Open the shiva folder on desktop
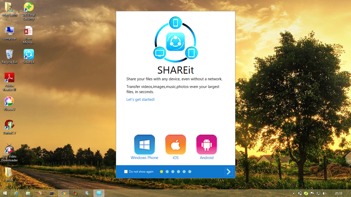Image resolution: width=351 pixels, height=197 pixels. tap(9, 174)
